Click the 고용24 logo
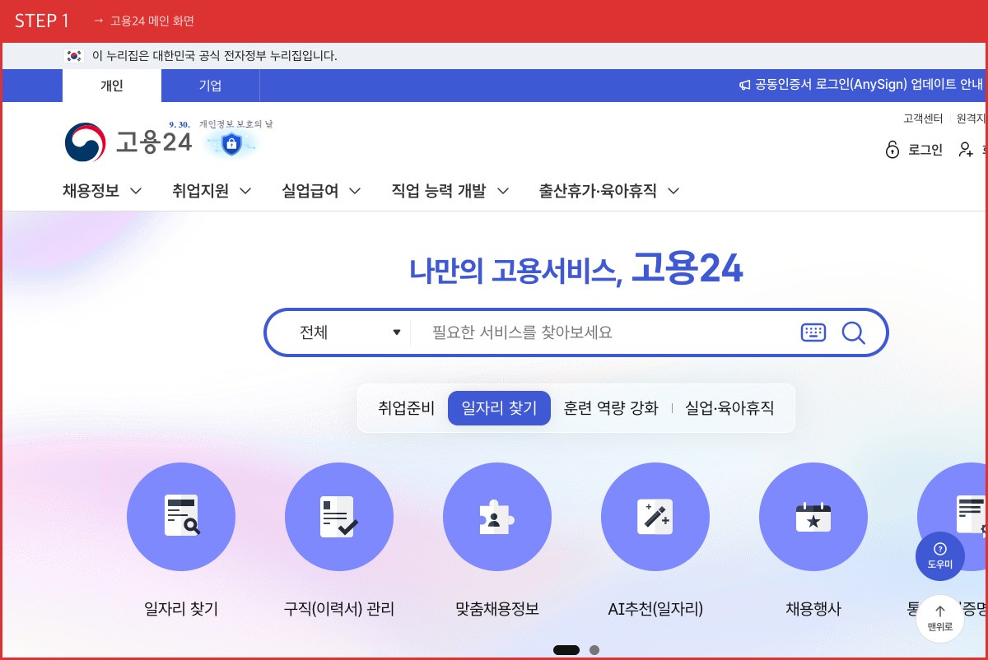 pos(128,142)
